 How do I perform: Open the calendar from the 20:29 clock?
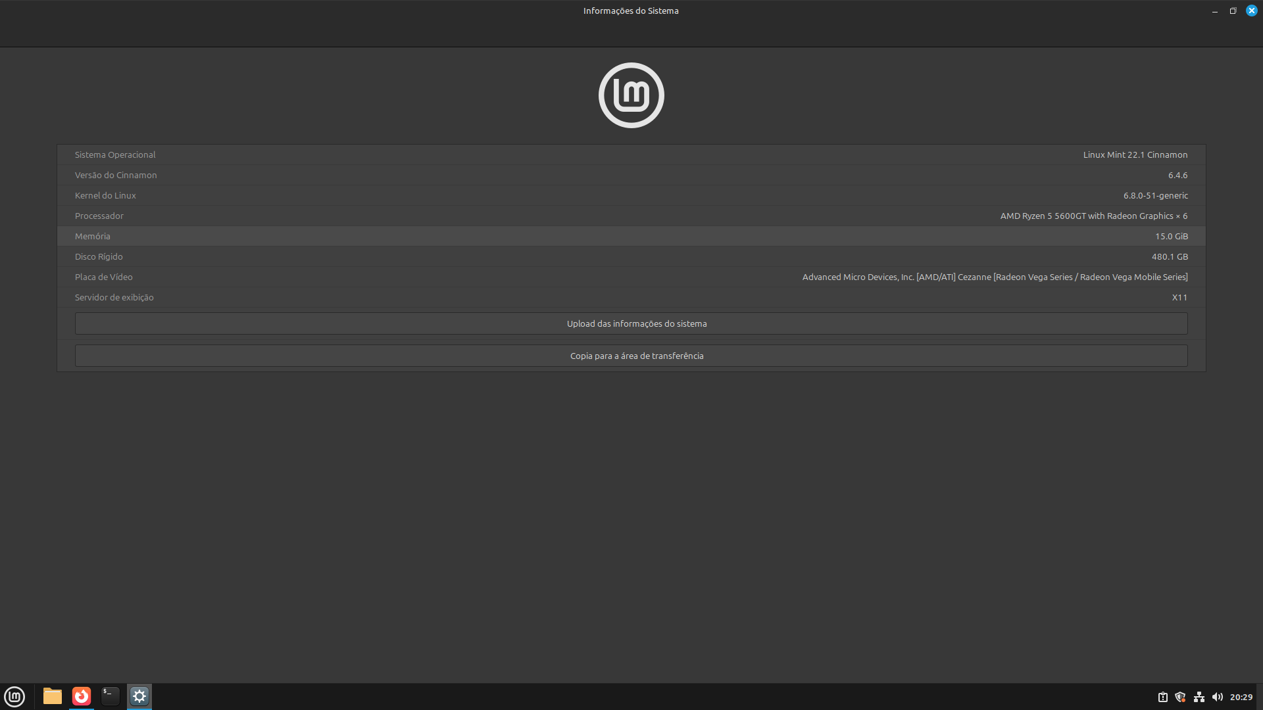(x=1241, y=697)
